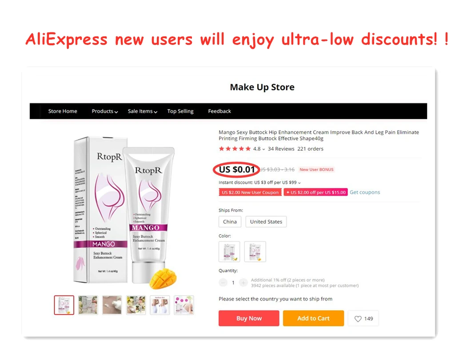Decrease quantity with the minus button

[x=223, y=282]
